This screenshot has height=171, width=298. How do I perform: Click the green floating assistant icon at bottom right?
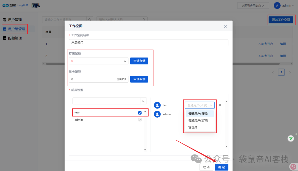pos(291,138)
